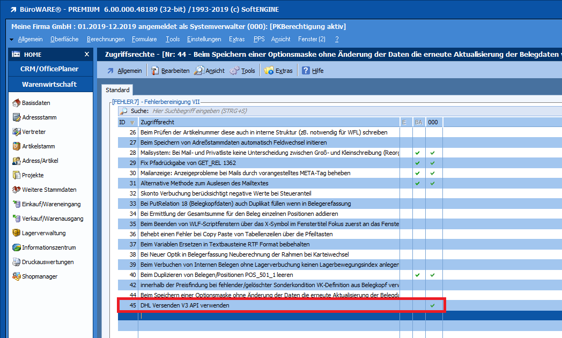Click the Informationszentrum globe icon

click(x=17, y=247)
